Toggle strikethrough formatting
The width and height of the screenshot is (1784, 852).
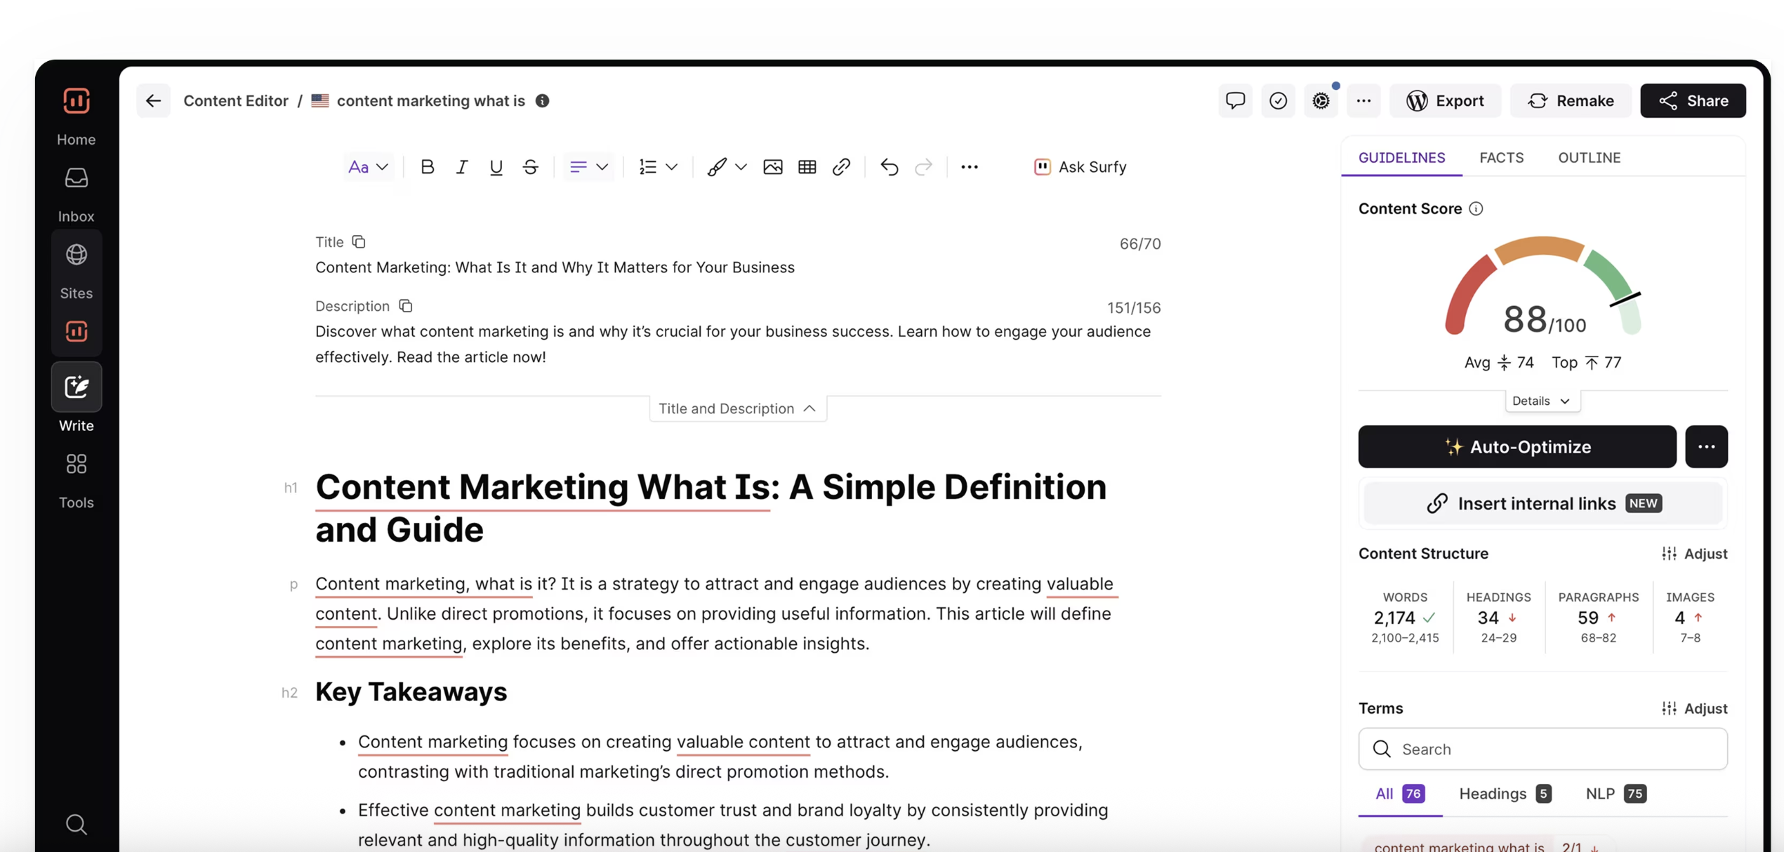pyautogui.click(x=530, y=167)
